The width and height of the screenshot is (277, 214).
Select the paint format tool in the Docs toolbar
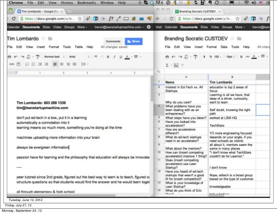pos(38,57)
